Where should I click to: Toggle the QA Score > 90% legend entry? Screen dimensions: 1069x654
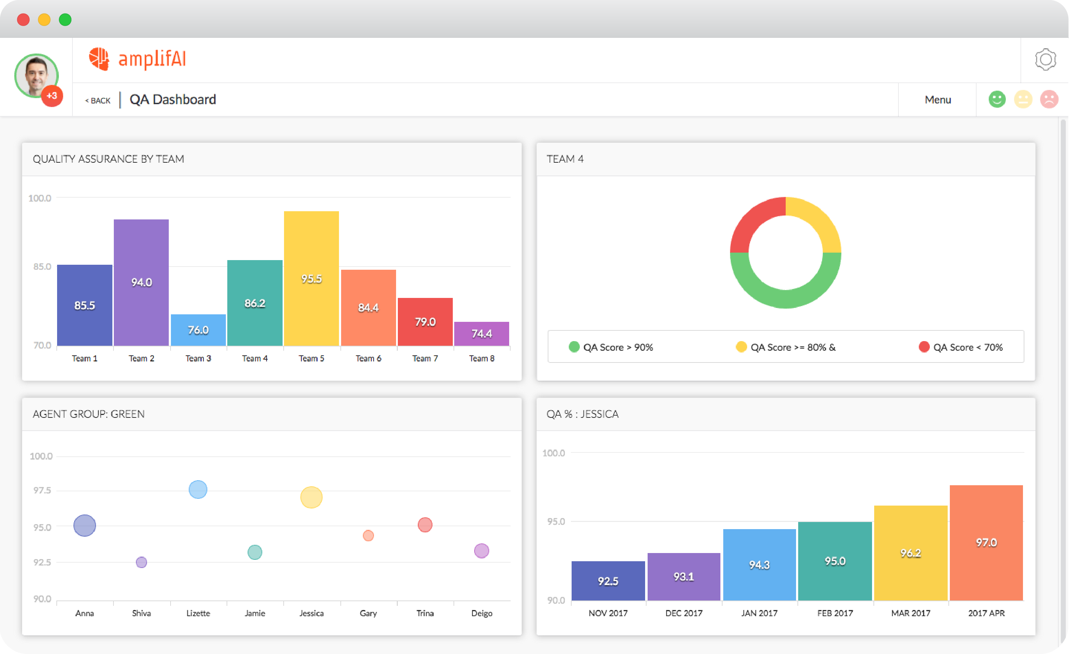click(x=619, y=347)
